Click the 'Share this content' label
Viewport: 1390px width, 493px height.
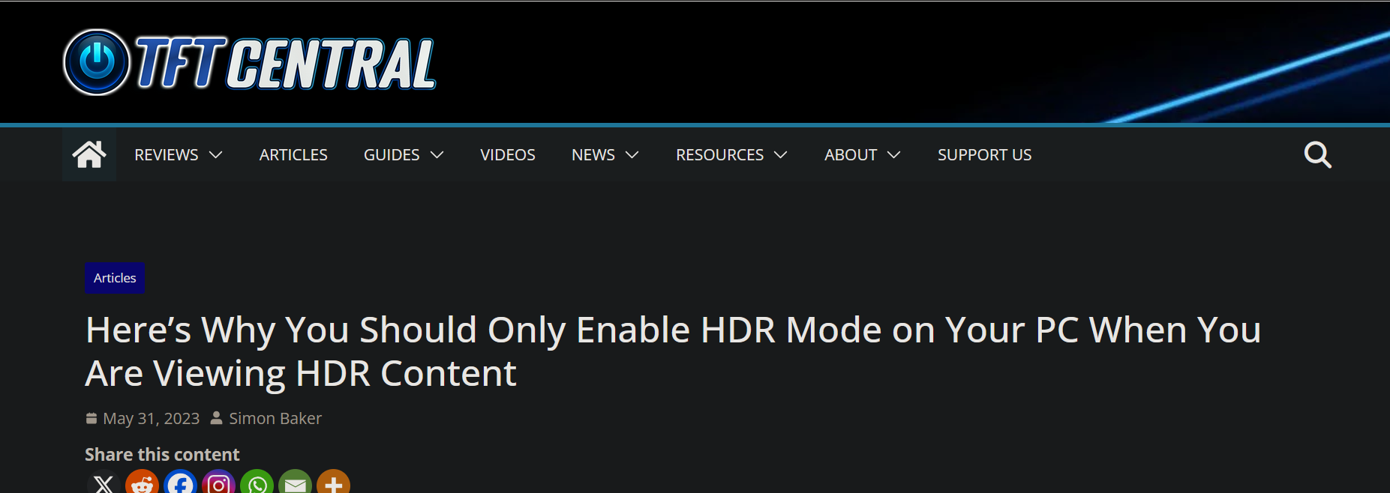pos(162,454)
